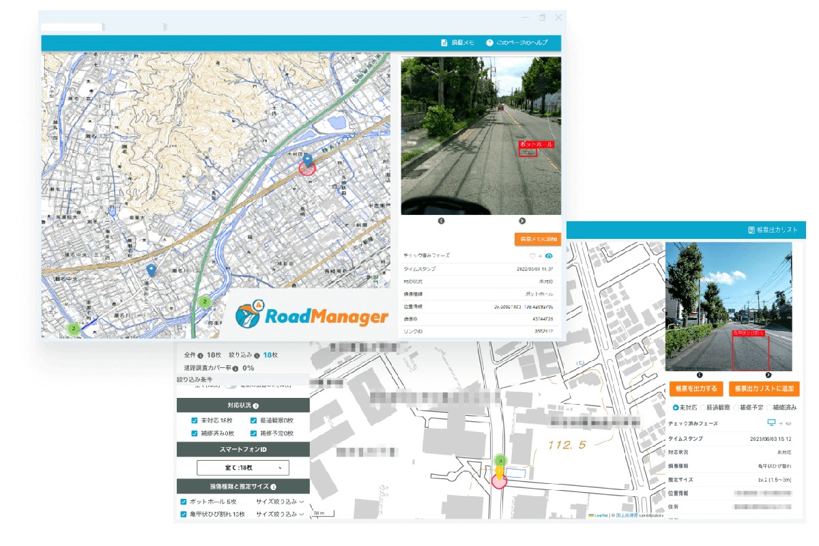Screen dimensions: 819x546
Task: Uncheck the 未対応 18枚 checkbox
Action: point(195,420)
